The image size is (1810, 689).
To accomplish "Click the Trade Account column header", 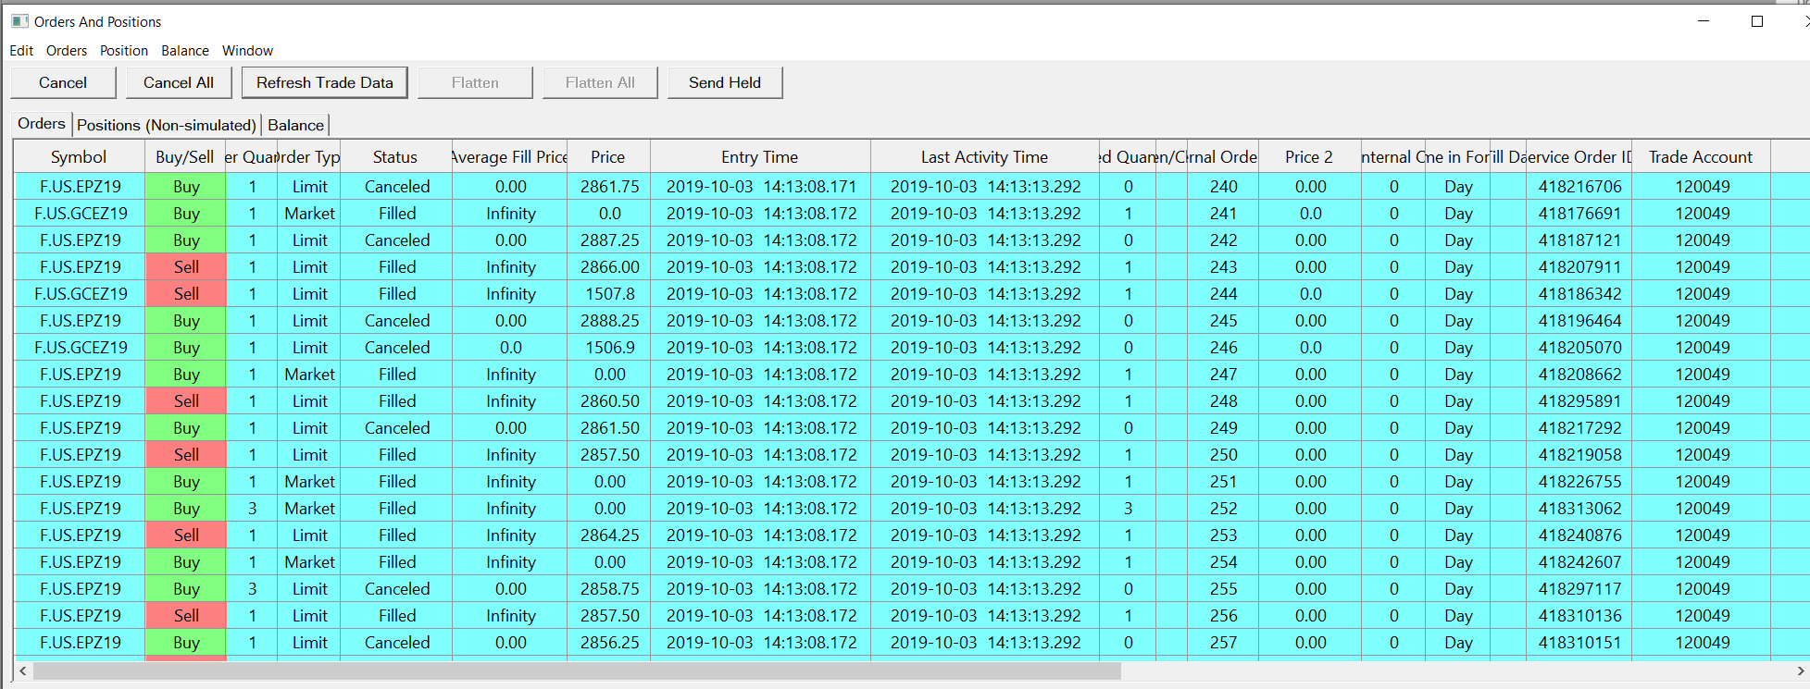I will 1700,157.
